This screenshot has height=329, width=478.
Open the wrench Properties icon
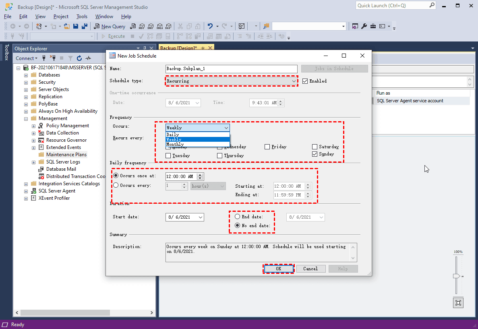(x=364, y=26)
